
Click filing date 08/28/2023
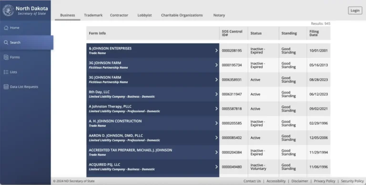319,80
